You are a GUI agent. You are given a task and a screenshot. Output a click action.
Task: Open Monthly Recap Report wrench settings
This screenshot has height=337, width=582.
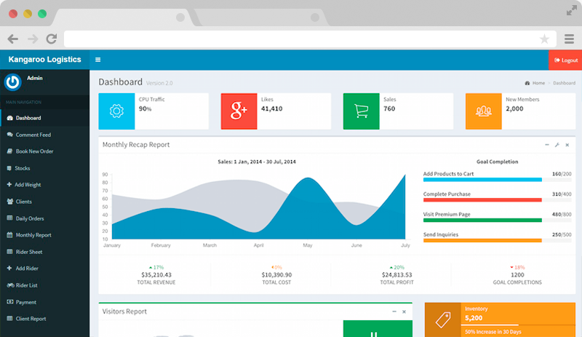557,145
